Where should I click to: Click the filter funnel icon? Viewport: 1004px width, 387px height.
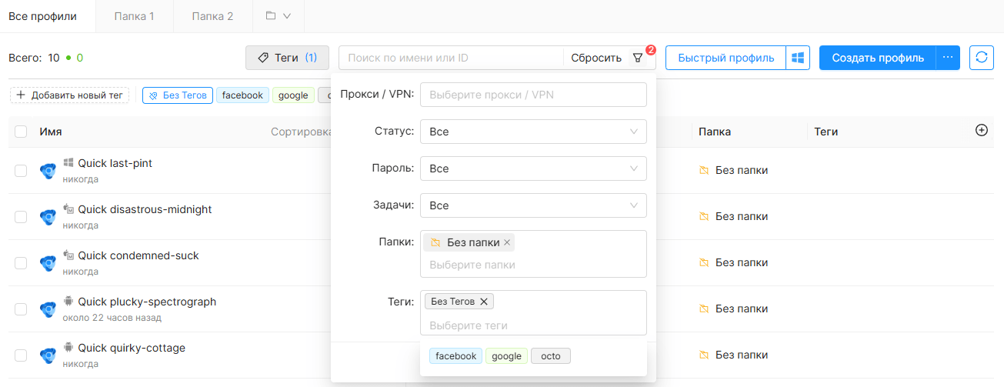tap(637, 58)
